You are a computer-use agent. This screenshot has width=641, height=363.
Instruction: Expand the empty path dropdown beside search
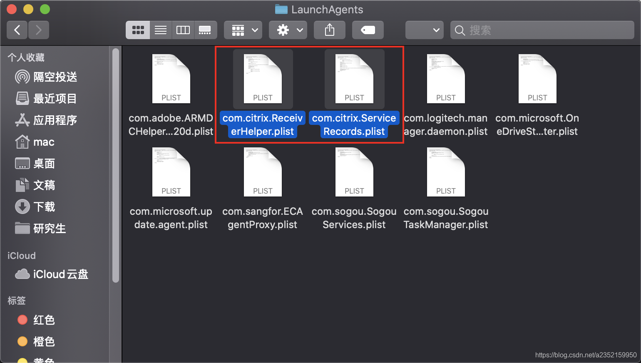pyautogui.click(x=424, y=30)
